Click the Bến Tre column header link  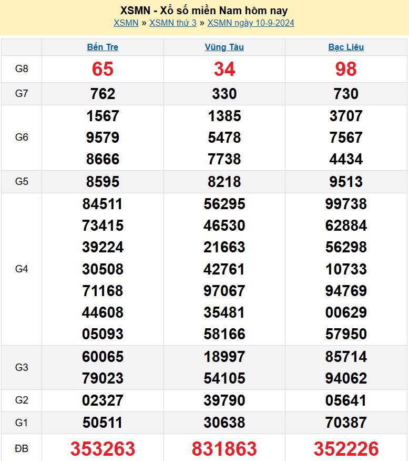click(103, 47)
